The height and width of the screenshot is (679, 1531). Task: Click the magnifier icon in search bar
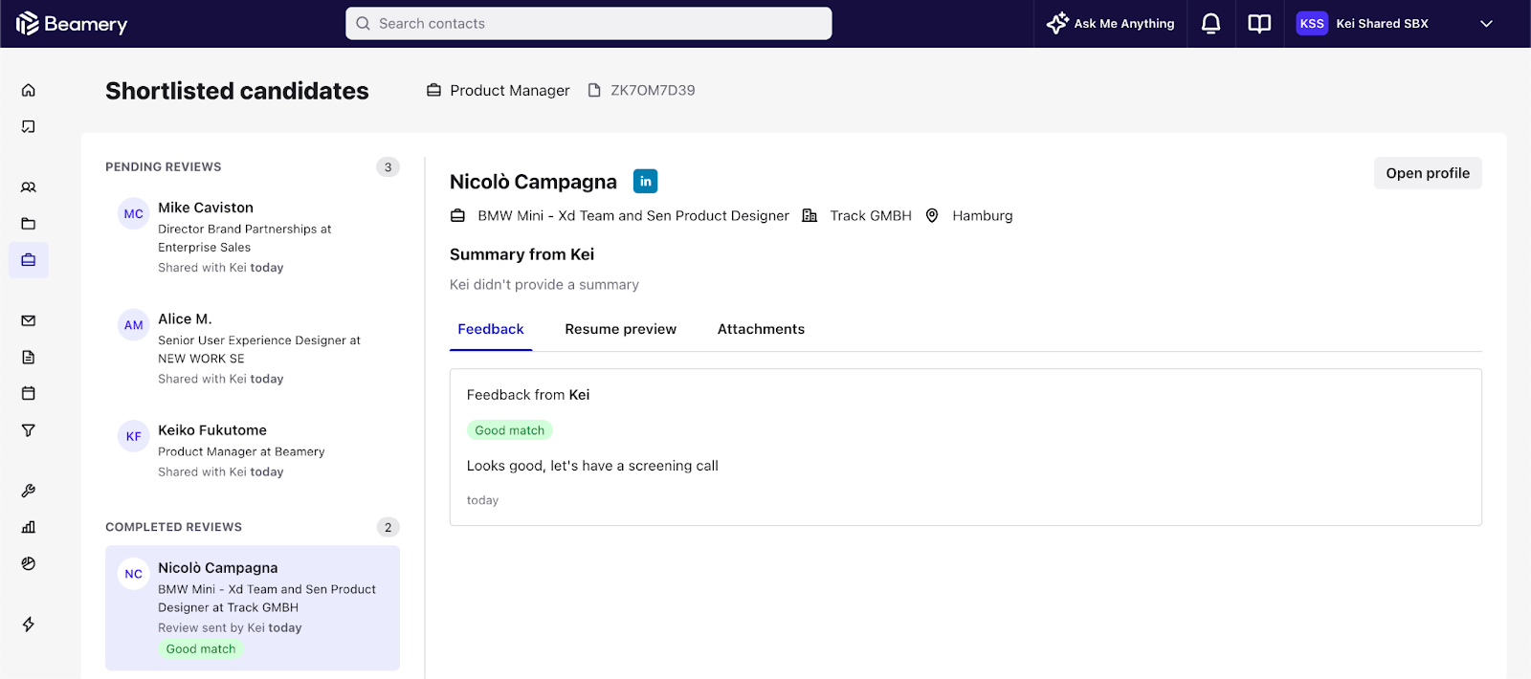pos(364,24)
